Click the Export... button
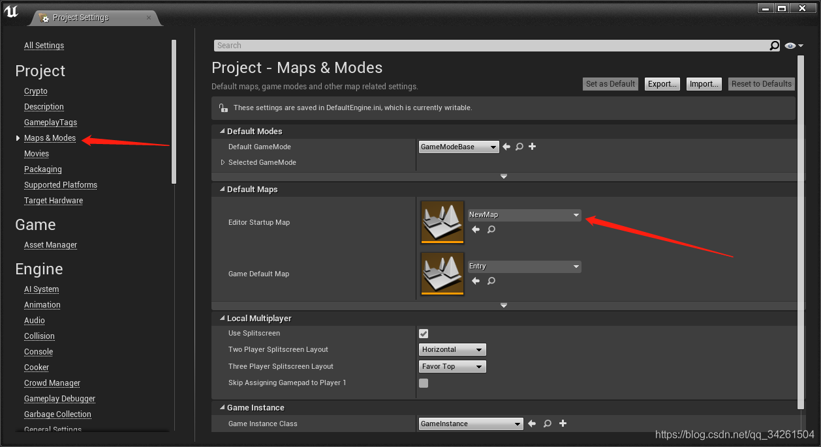The width and height of the screenshot is (821, 447). point(662,84)
